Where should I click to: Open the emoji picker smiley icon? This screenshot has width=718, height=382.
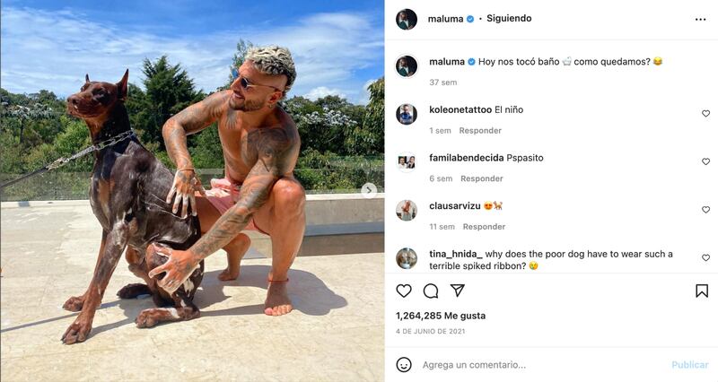point(403,365)
